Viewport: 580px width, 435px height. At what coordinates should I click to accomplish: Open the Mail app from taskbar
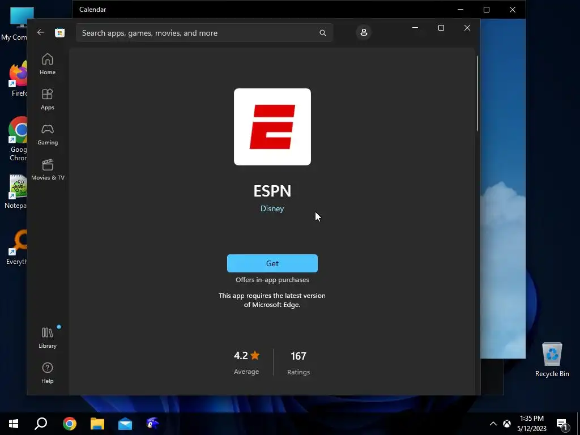pos(125,424)
